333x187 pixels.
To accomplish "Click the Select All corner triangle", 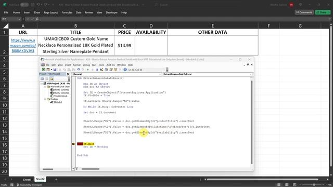I will (6, 26).
